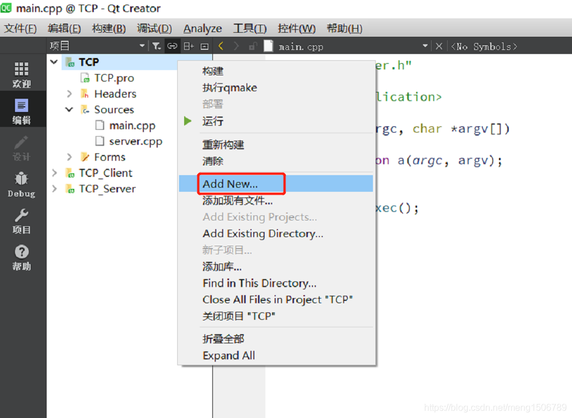Click the Sources folder label

pyautogui.click(x=114, y=110)
